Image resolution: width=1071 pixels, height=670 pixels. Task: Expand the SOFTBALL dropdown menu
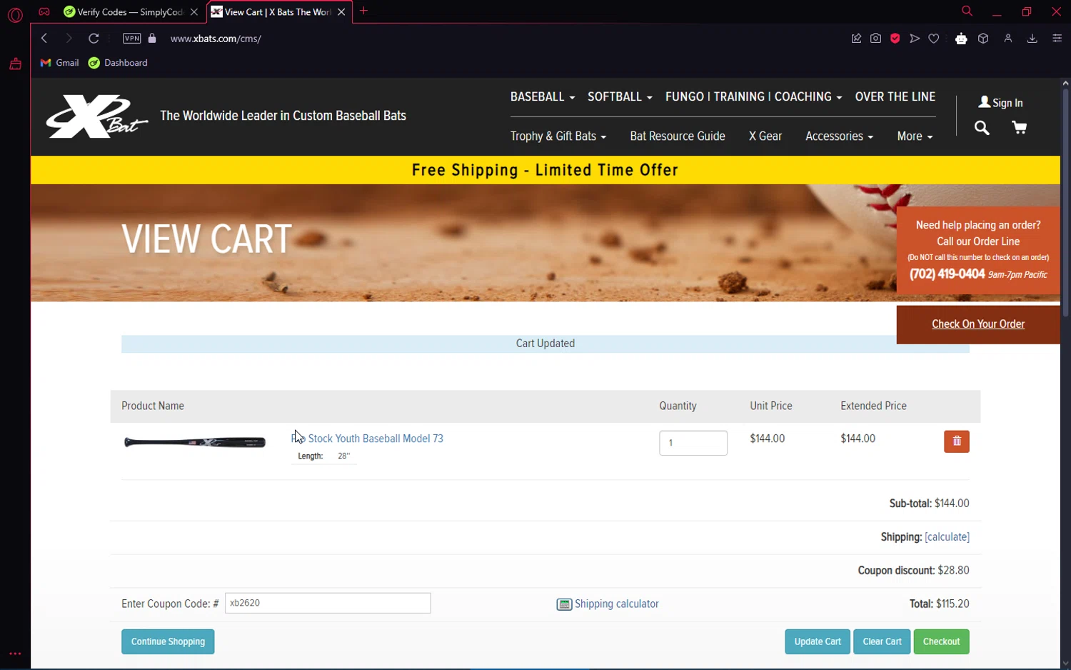[620, 96]
